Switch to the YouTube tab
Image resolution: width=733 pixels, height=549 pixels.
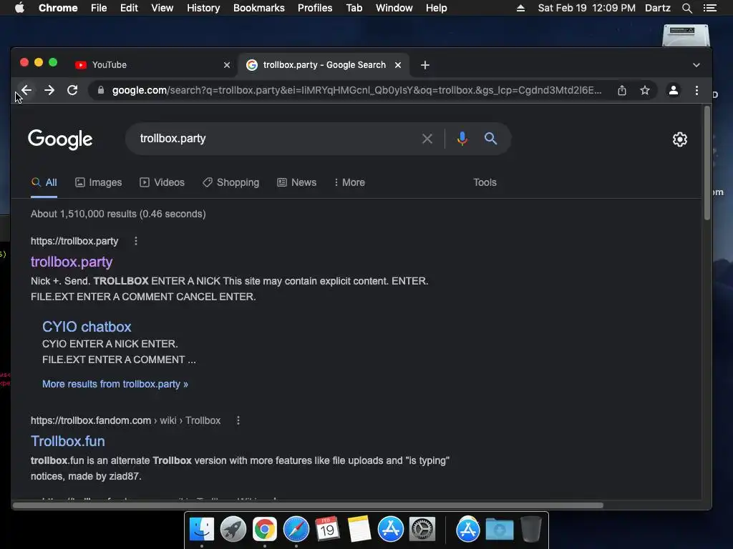coord(152,65)
